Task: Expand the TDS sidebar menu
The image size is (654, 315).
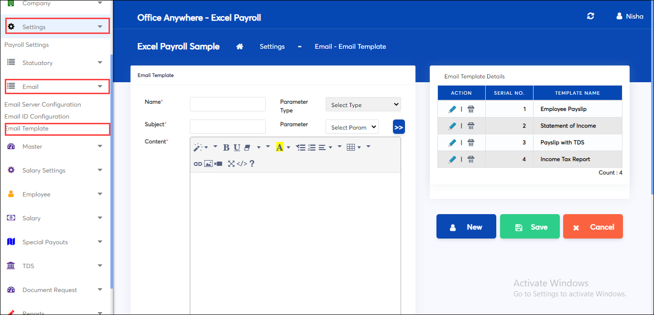Action: (x=55, y=266)
